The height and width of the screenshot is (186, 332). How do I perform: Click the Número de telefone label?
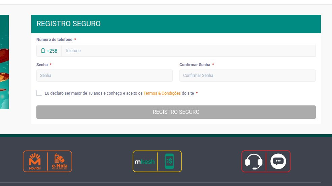point(54,40)
